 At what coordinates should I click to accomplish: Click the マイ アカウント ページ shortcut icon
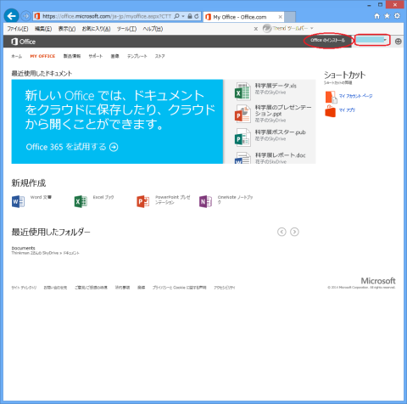click(x=331, y=97)
